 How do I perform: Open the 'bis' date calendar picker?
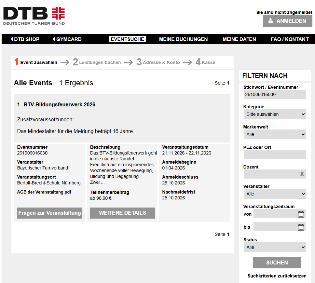click(x=301, y=227)
